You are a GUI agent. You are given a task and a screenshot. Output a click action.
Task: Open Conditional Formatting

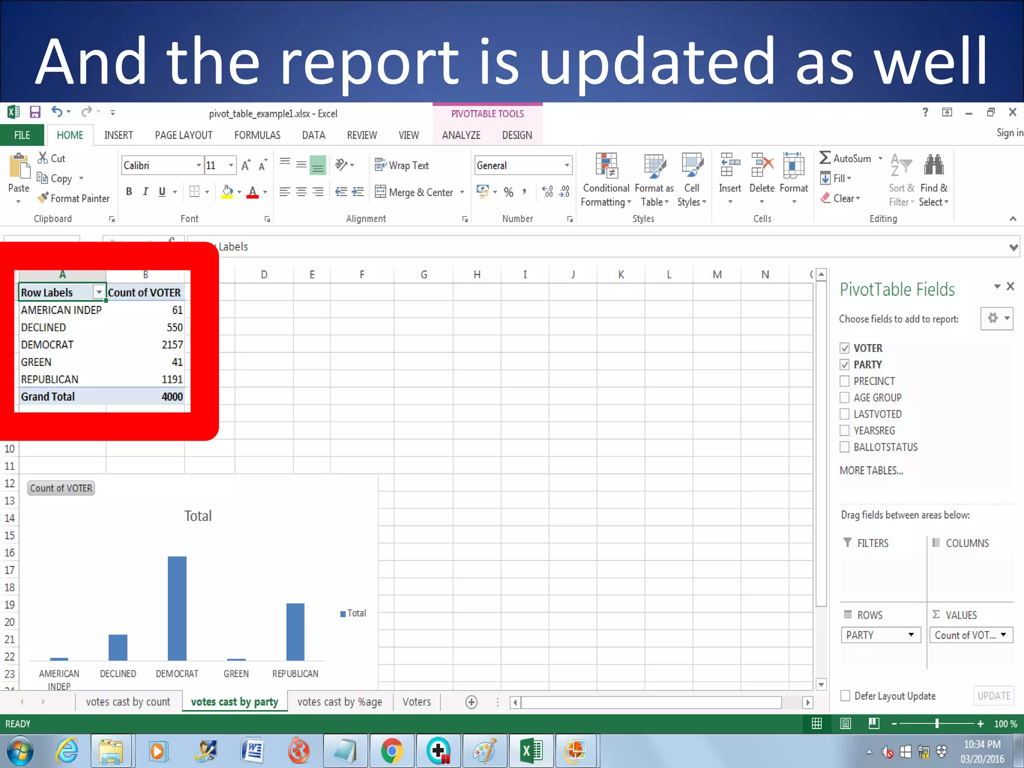(x=606, y=180)
